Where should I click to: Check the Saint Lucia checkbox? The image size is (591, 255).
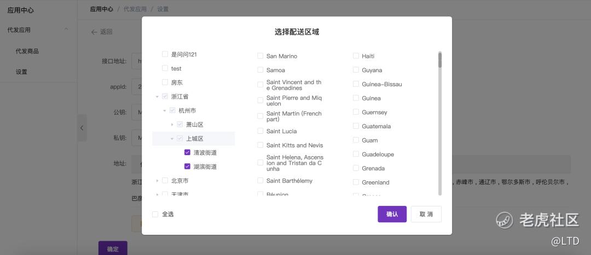(260, 131)
